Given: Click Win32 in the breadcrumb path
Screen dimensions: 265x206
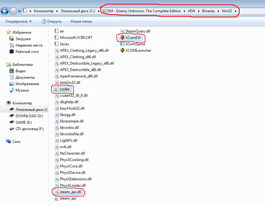Looking at the screenshot, I should [x=227, y=11].
